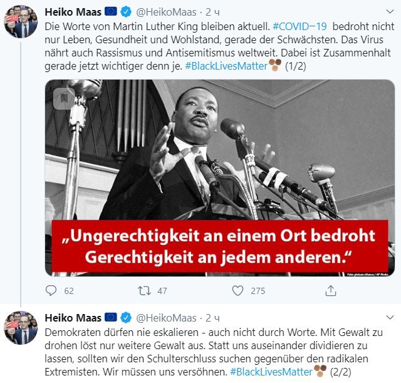Open second tweet's chevron options menu
Viewport: 401px width, 383px height.
pos(390,318)
